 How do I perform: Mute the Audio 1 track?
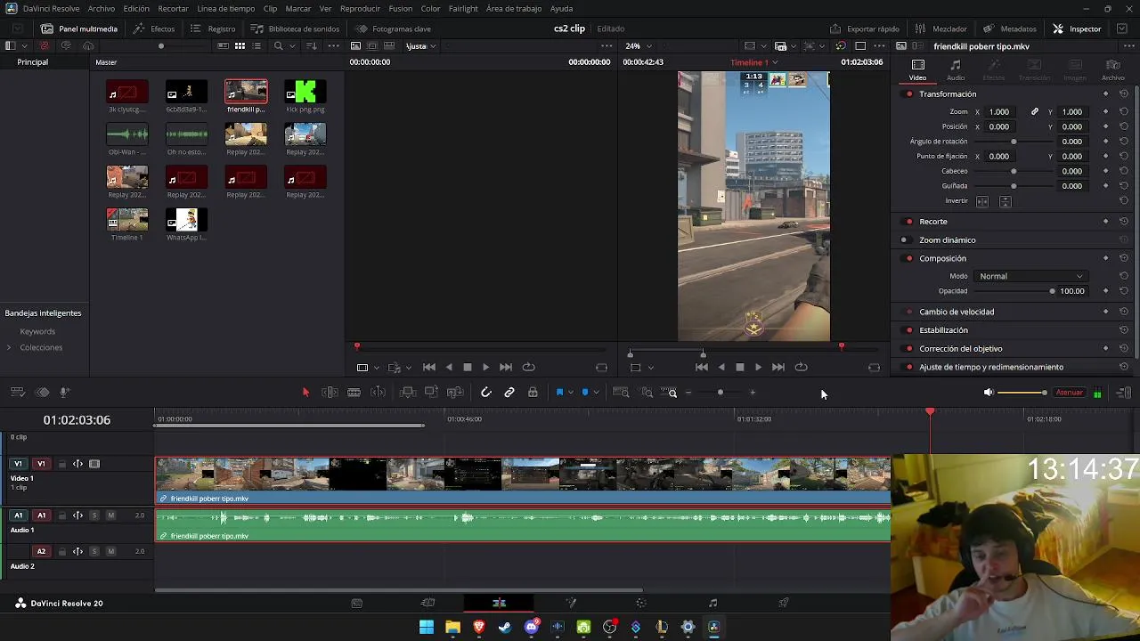coord(110,515)
